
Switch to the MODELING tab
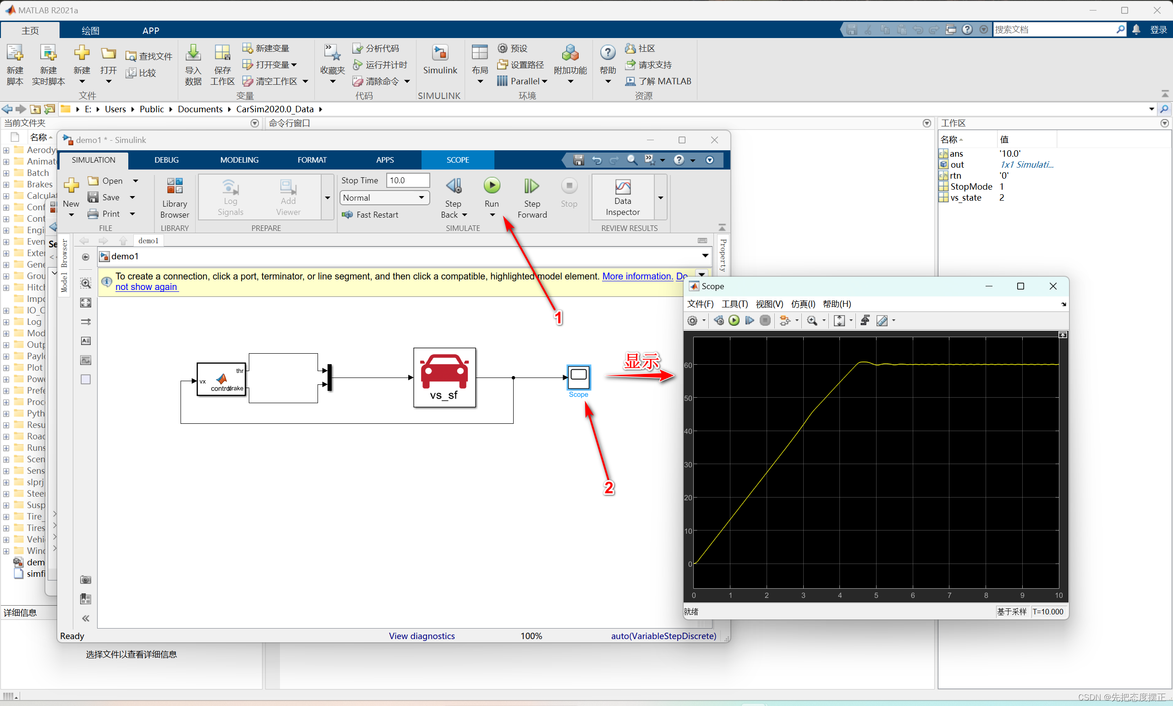tap(239, 160)
